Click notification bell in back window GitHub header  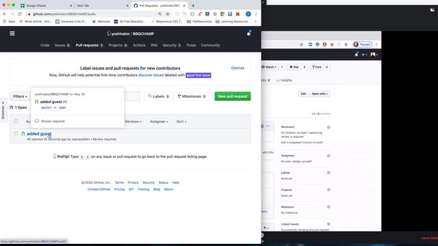click(x=357, y=55)
